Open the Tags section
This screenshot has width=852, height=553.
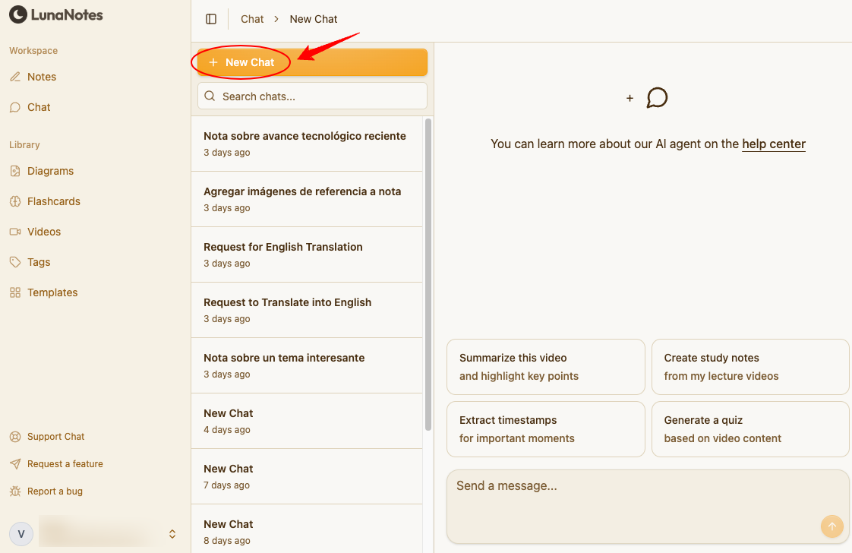pyautogui.click(x=39, y=262)
